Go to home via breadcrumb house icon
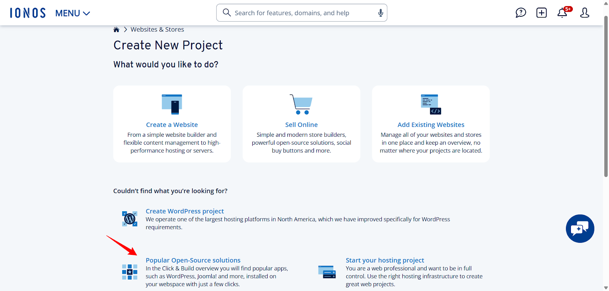Screen dimensions: 609x291 [x=116, y=30]
